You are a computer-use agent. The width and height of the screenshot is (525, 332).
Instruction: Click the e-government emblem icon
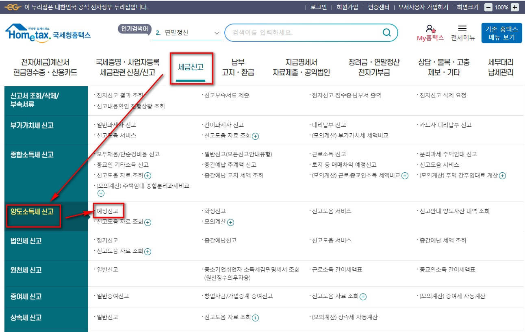(13, 7)
